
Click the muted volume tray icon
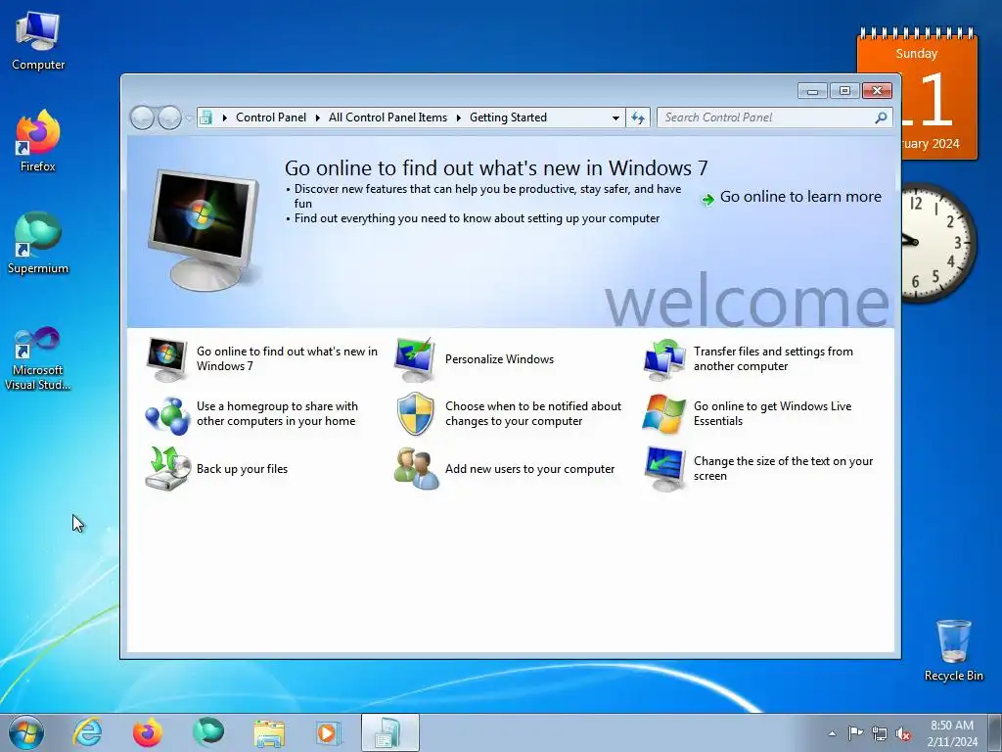903,733
